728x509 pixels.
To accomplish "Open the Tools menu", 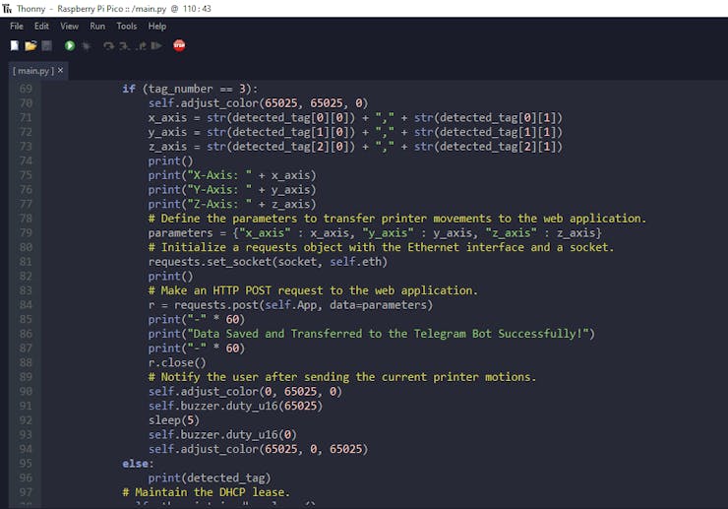I will (x=127, y=26).
